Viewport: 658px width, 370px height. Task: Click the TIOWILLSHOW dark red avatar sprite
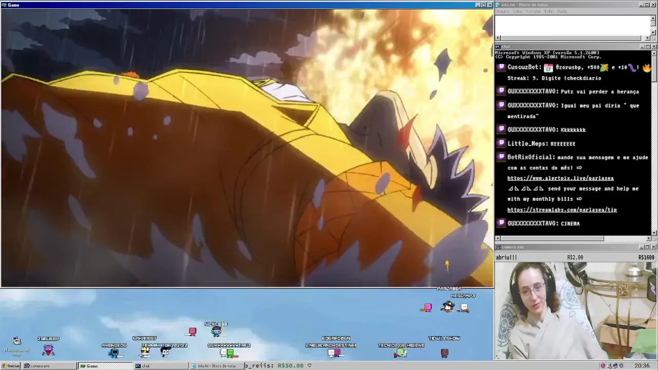click(x=445, y=353)
